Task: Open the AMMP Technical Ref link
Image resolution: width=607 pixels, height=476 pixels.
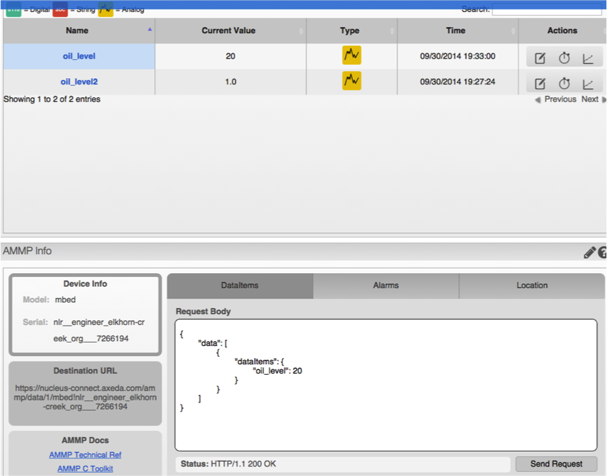Action: (x=85, y=454)
